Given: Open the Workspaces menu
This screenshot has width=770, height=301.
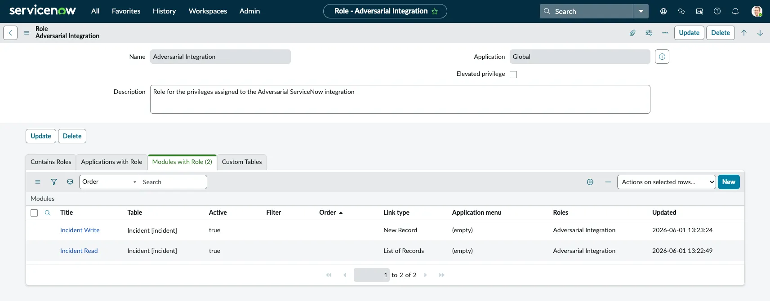Looking at the screenshot, I should tap(208, 11).
